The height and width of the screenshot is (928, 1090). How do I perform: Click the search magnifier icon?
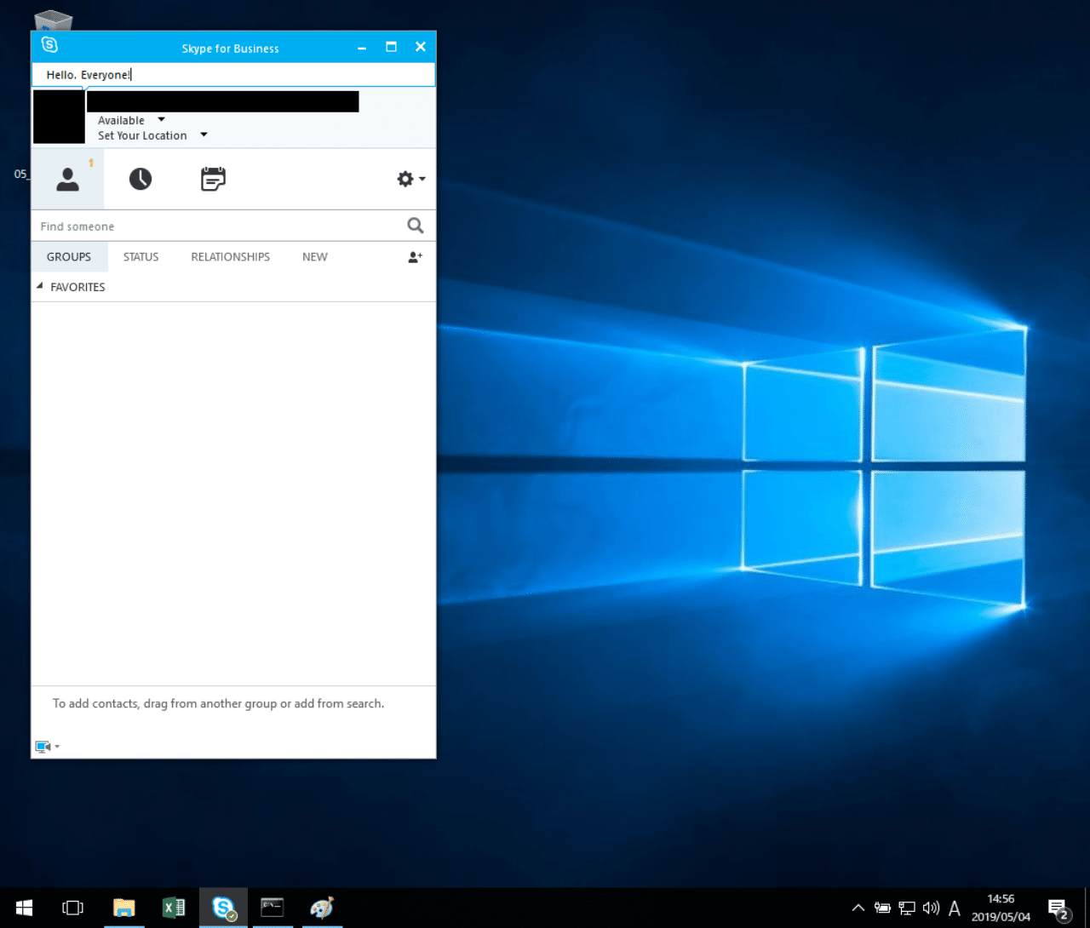(x=416, y=226)
